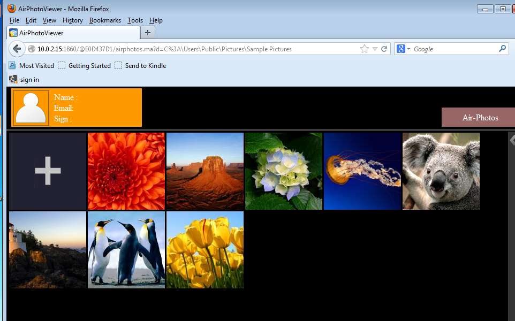Open the koala thumbnail
515x321 pixels.
point(441,171)
